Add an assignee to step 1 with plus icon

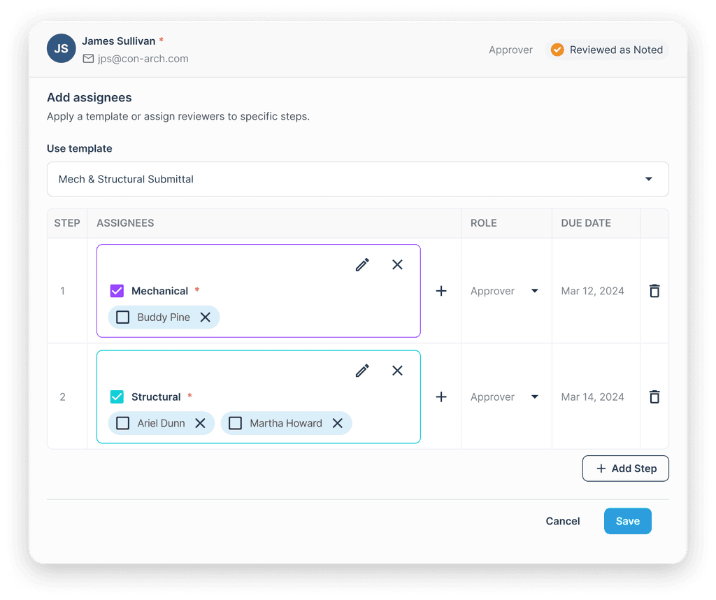441,290
